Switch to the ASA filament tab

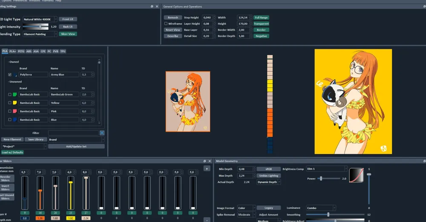click(x=36, y=52)
